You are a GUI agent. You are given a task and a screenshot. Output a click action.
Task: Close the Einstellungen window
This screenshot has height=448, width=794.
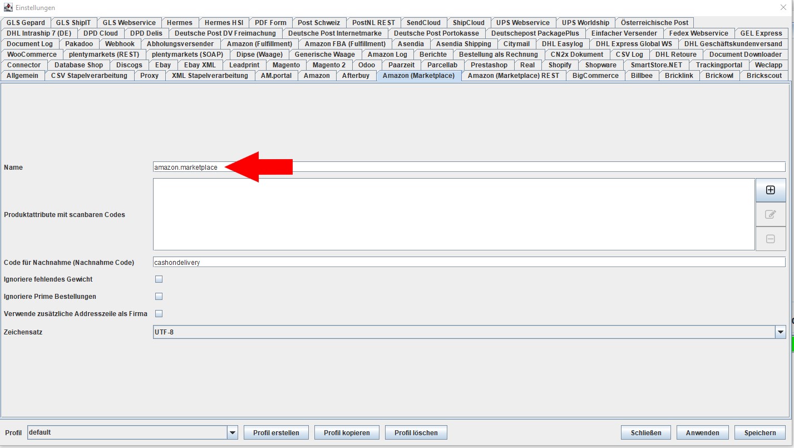[x=784, y=8]
